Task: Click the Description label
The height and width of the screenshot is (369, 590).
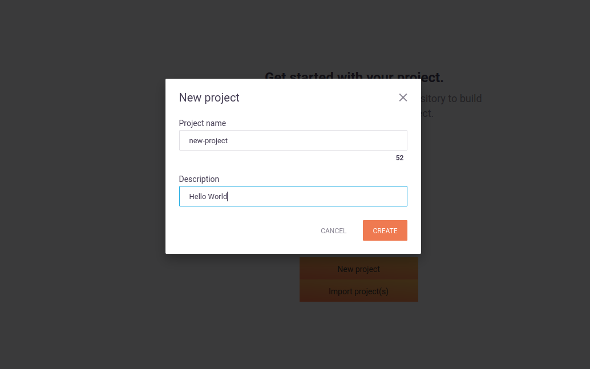Action: (x=199, y=179)
